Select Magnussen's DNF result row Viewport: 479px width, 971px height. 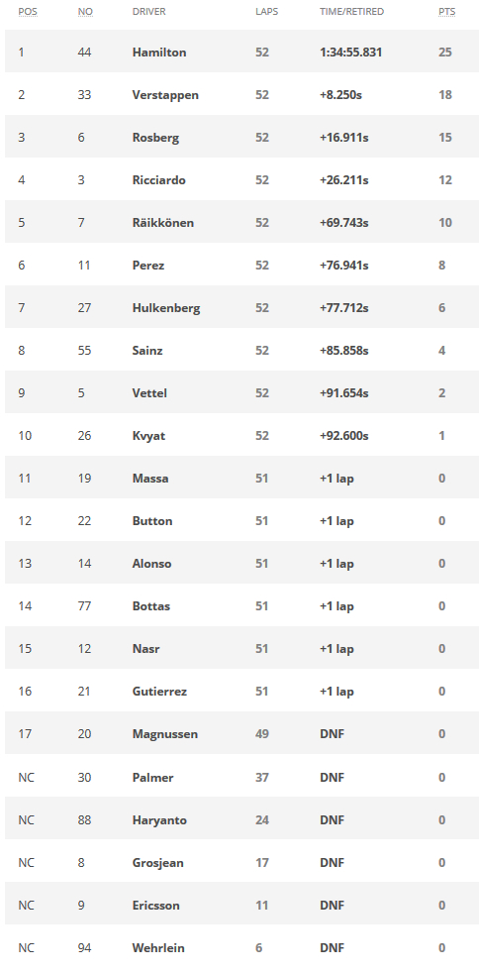point(241,734)
